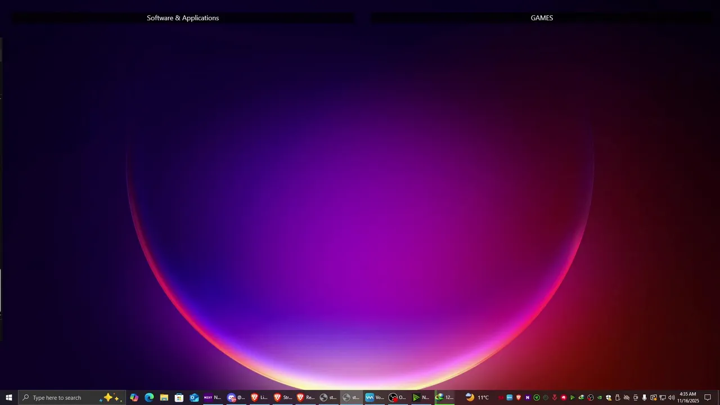Open Outlook from the taskbar
Screen dimensions: 720x405
click(194, 398)
